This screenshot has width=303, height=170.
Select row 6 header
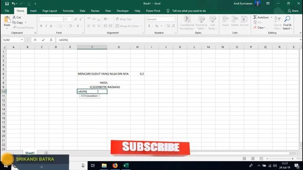[x=3, y=74]
